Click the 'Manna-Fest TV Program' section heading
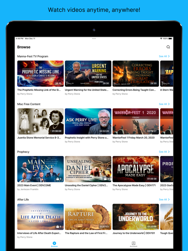This screenshot has width=188, height=251. (33, 56)
